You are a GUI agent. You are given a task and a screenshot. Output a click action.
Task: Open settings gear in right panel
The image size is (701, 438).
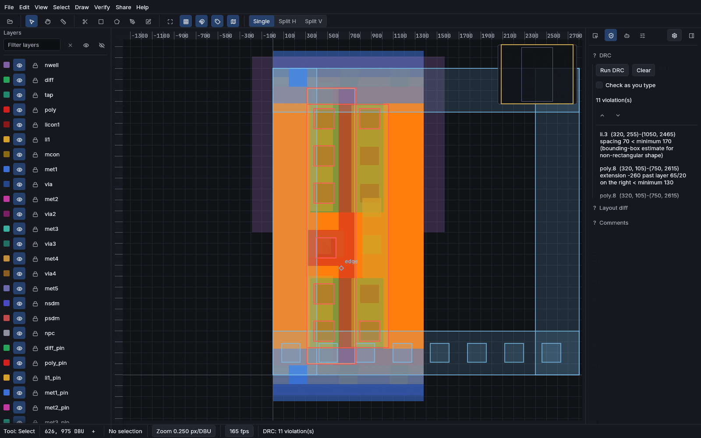[674, 35]
